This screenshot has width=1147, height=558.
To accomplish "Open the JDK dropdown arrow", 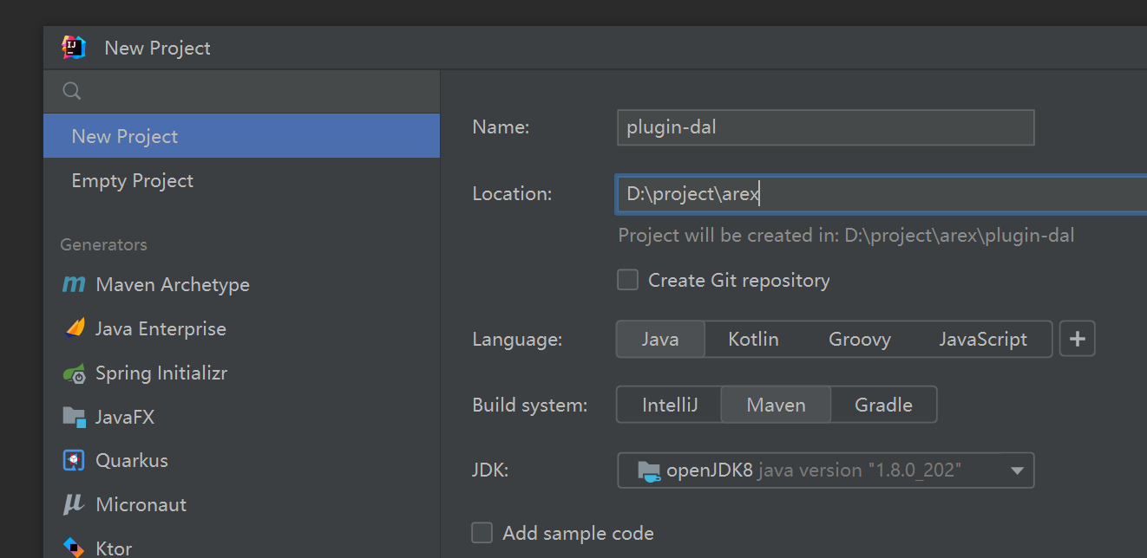I will [1017, 470].
